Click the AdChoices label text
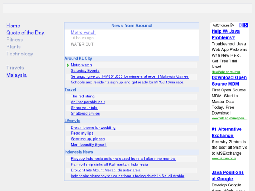The height and width of the screenshot is (191, 255). (x=221, y=25)
